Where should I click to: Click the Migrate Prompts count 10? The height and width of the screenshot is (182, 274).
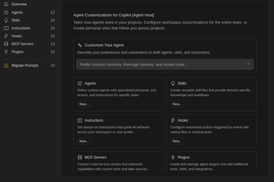click(53, 66)
